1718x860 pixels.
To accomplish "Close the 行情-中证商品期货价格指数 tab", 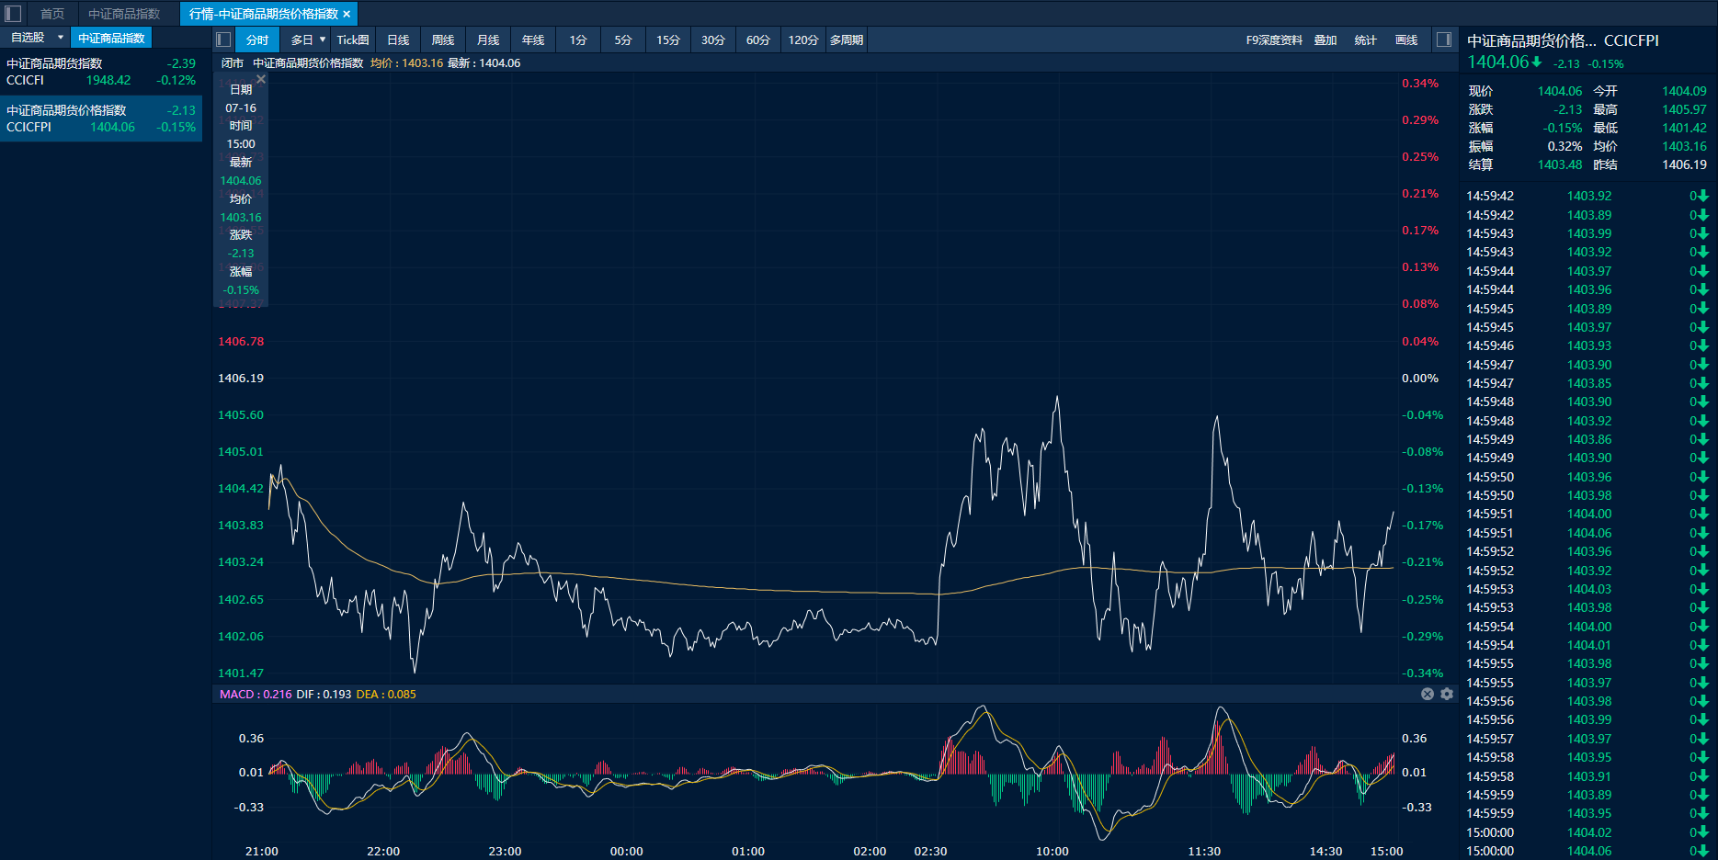I will pos(347,14).
